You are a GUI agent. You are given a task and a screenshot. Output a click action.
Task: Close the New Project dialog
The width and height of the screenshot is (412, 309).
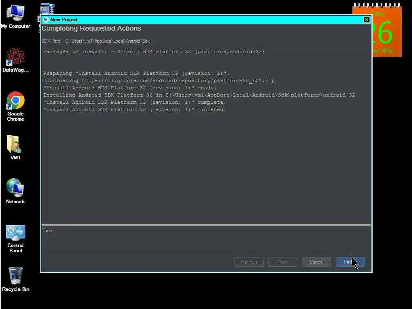366,20
